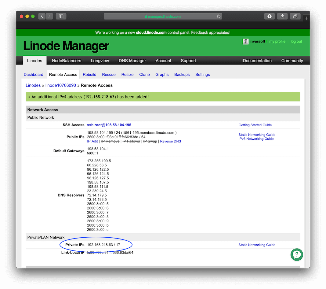
Task: Switch to the Backups subtab
Action: click(182, 74)
